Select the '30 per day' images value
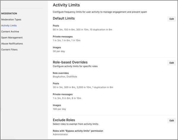Image resolution: width=178 pixels, height=140 pixels. pos(59,51)
